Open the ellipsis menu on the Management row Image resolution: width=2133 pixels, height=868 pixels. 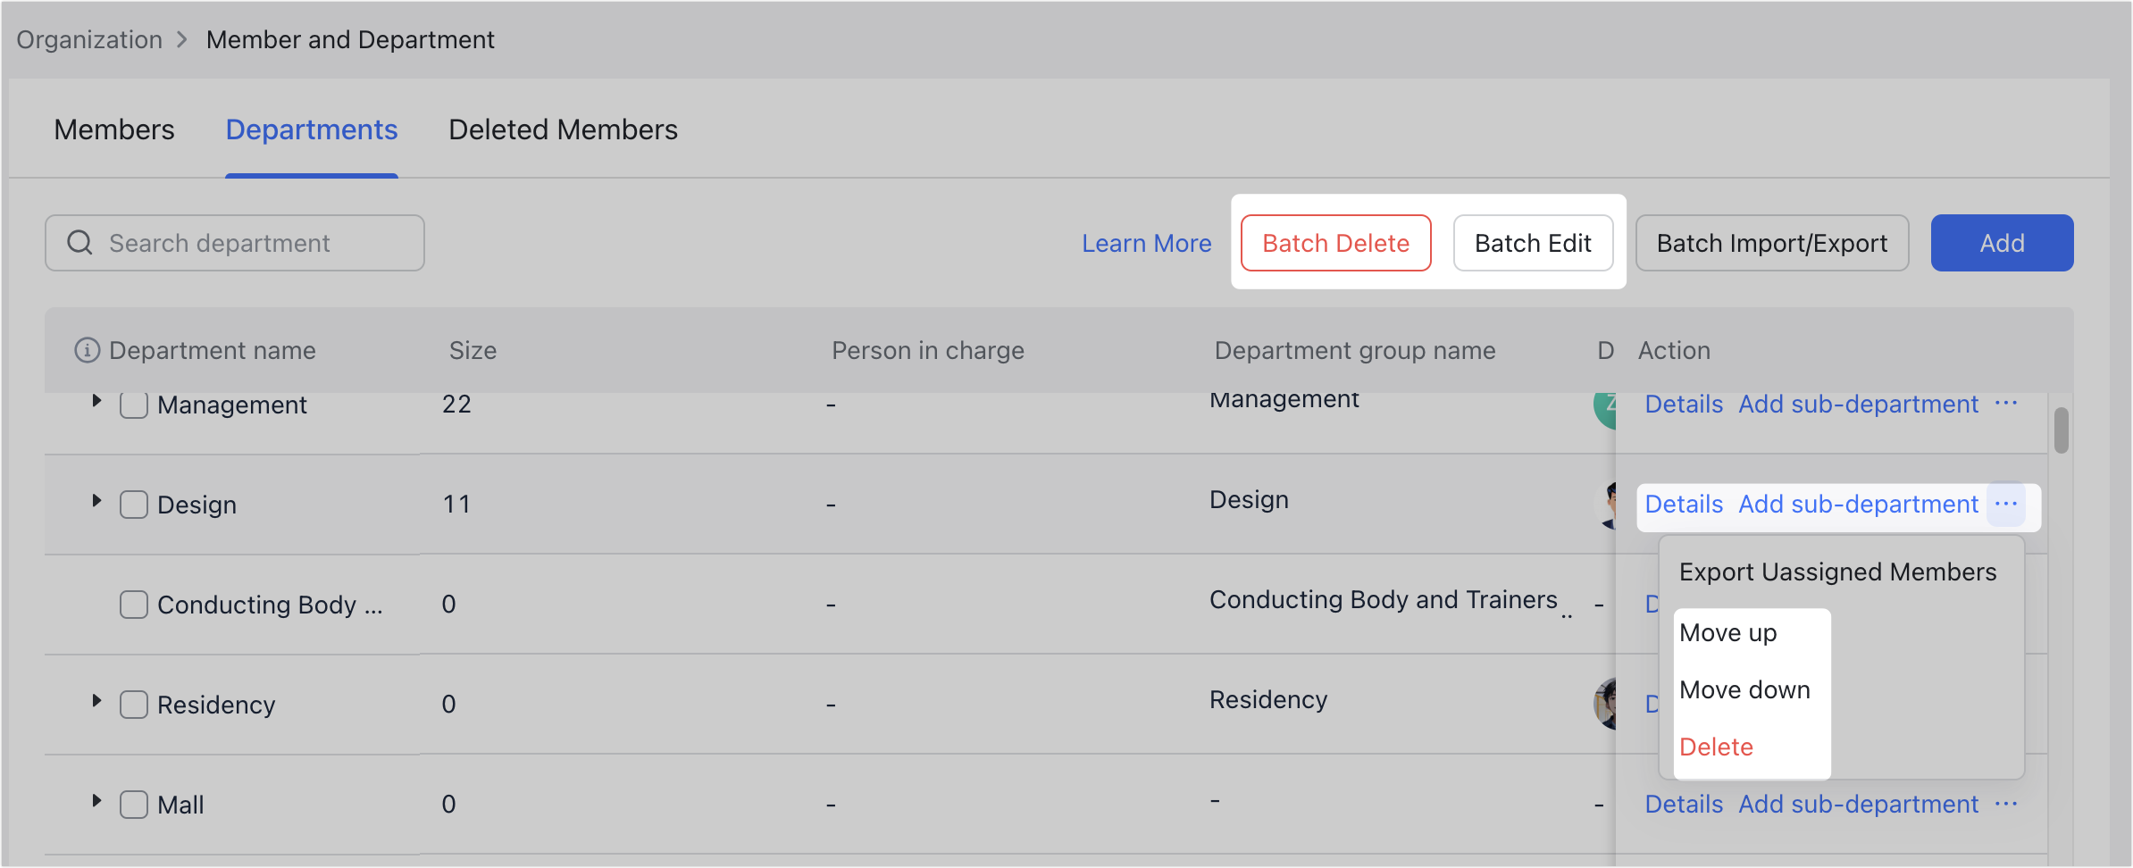(2006, 404)
